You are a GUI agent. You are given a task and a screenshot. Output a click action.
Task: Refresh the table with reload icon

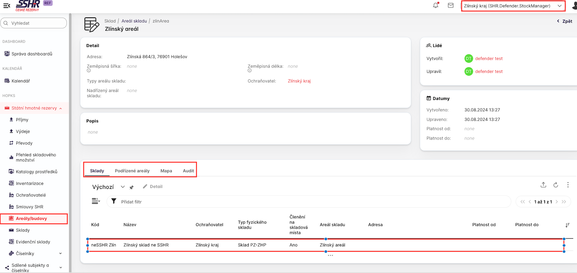click(x=556, y=185)
